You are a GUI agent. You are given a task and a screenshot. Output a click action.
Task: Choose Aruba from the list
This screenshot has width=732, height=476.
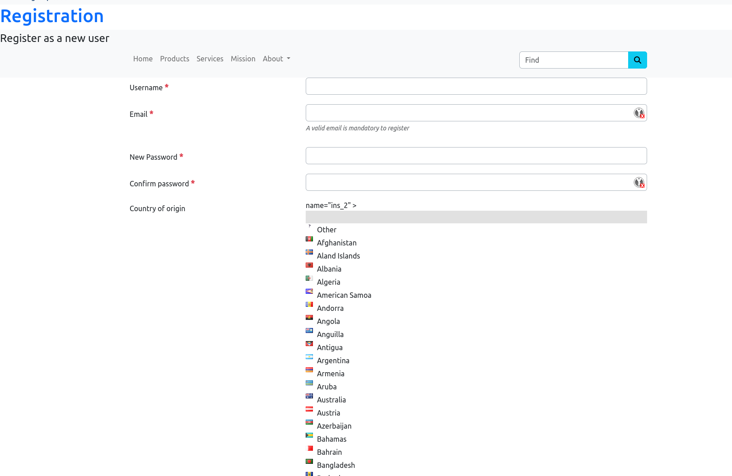coord(326,387)
